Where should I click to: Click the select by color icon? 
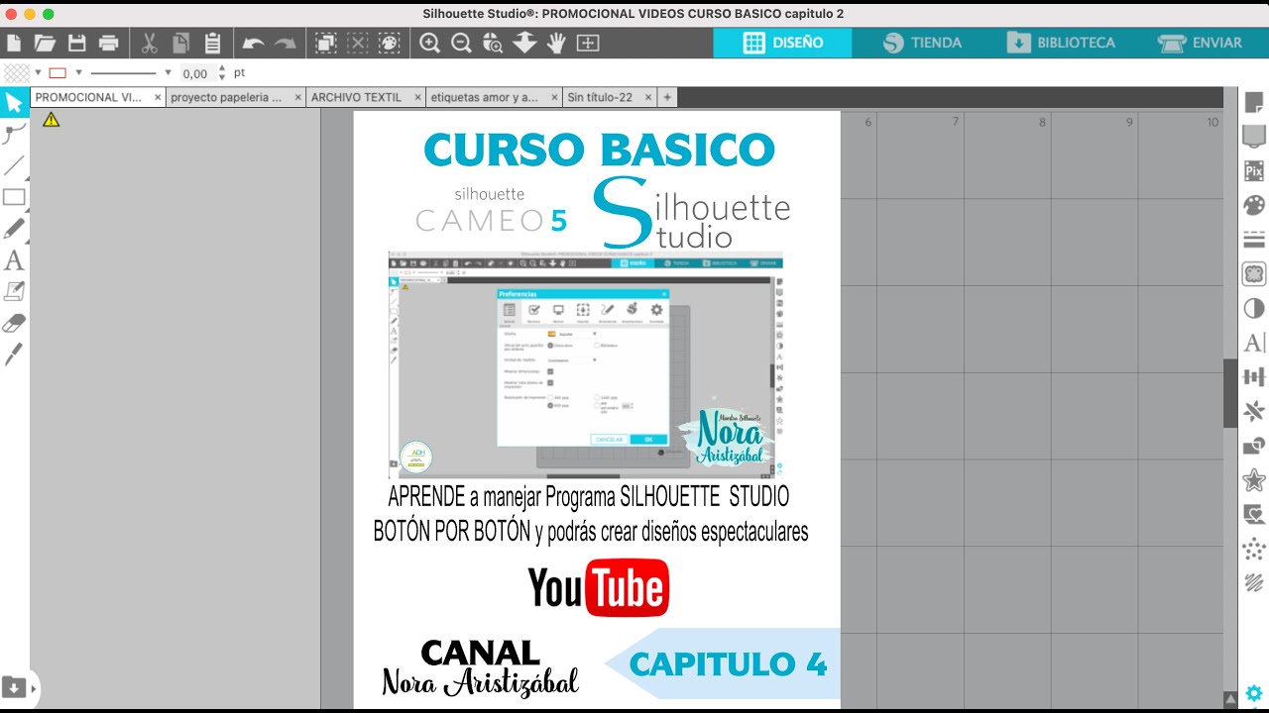390,44
